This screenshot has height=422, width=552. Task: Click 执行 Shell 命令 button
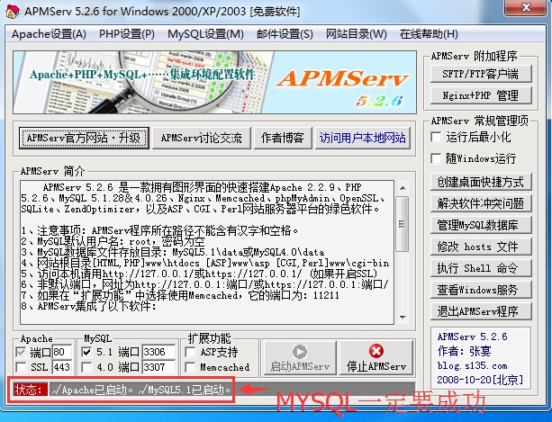coord(481,268)
